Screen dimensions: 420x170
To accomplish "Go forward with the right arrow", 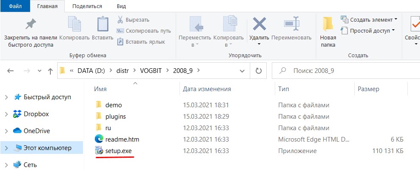I will point(27,71).
